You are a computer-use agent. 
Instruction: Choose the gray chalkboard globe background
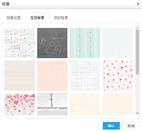tap(52, 43)
